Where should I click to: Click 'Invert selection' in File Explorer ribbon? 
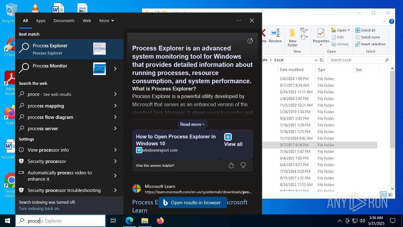pos(370,44)
